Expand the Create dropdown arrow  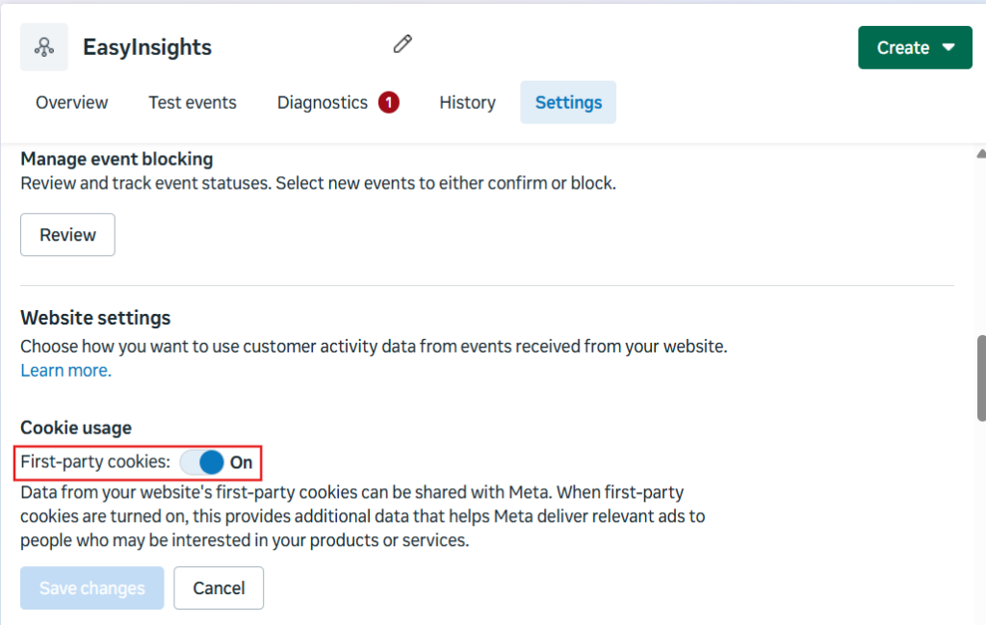click(948, 47)
